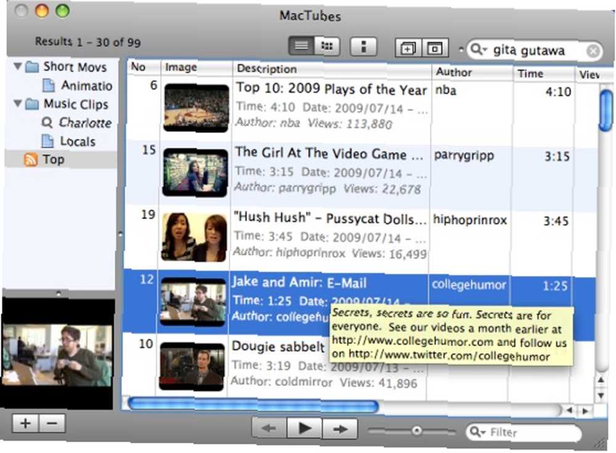The width and height of the screenshot is (616, 453).
Task: Sort by the Description column header
Action: point(333,70)
